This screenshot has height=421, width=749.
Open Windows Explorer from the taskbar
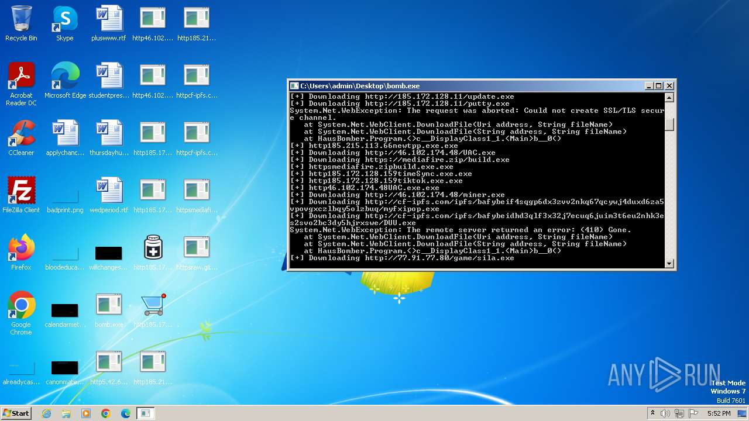point(66,413)
